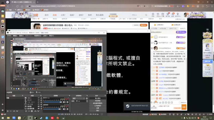Pop out the OBS scenes dock panel icon

tap(23, 96)
